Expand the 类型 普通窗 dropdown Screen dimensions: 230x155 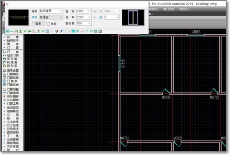click(x=61, y=17)
